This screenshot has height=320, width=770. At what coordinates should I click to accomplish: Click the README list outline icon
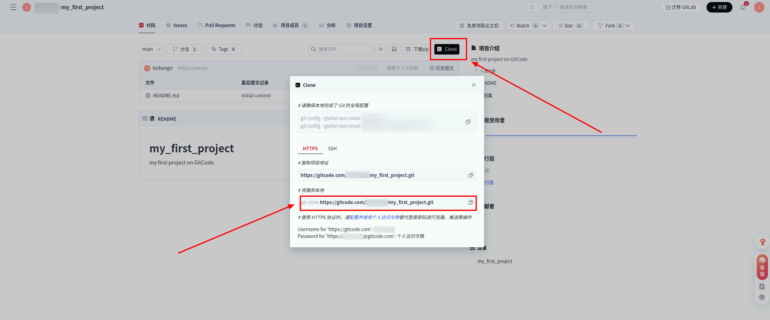pos(145,119)
